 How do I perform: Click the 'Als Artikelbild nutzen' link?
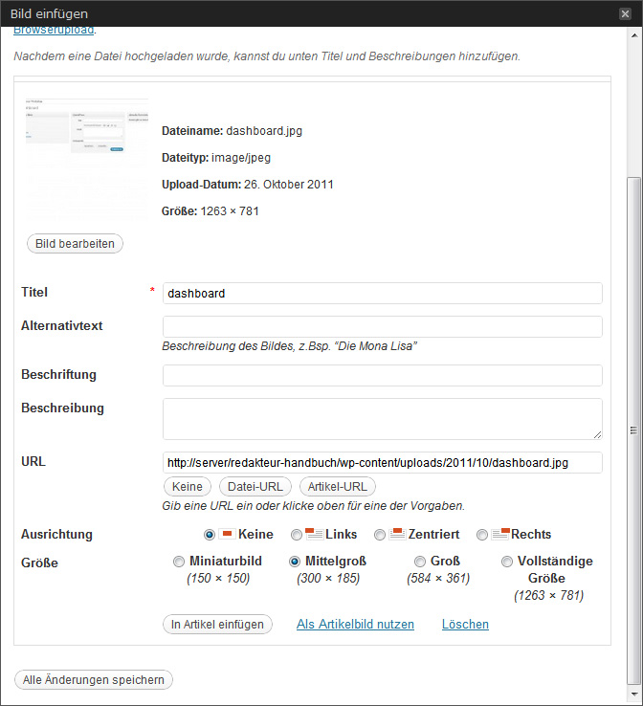point(355,624)
